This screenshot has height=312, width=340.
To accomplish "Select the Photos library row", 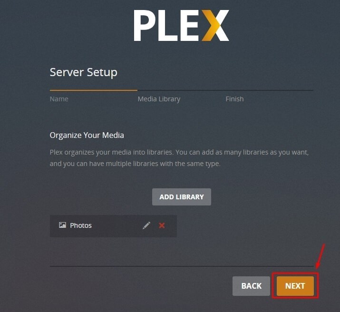I will tap(113, 226).
